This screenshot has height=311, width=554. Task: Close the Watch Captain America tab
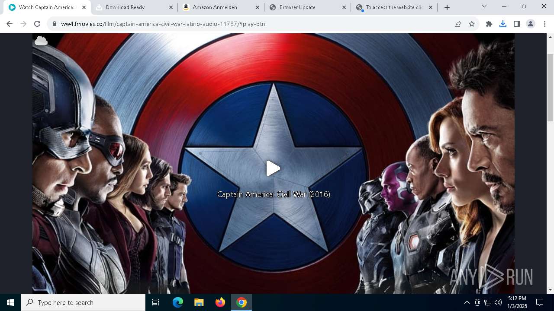pos(84,7)
